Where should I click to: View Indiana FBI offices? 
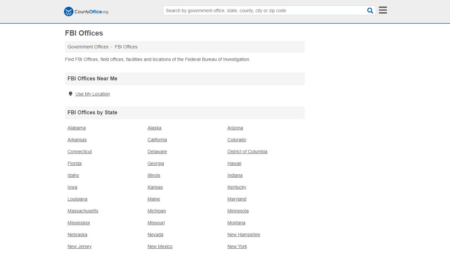pyautogui.click(x=235, y=175)
